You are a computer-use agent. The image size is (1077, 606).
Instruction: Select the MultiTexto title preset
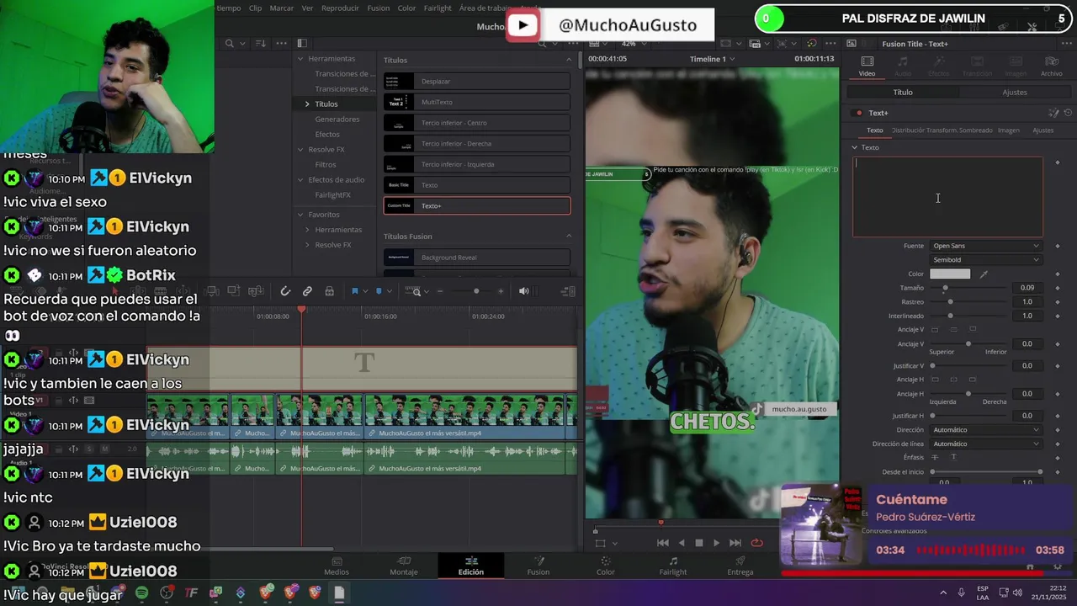477,102
